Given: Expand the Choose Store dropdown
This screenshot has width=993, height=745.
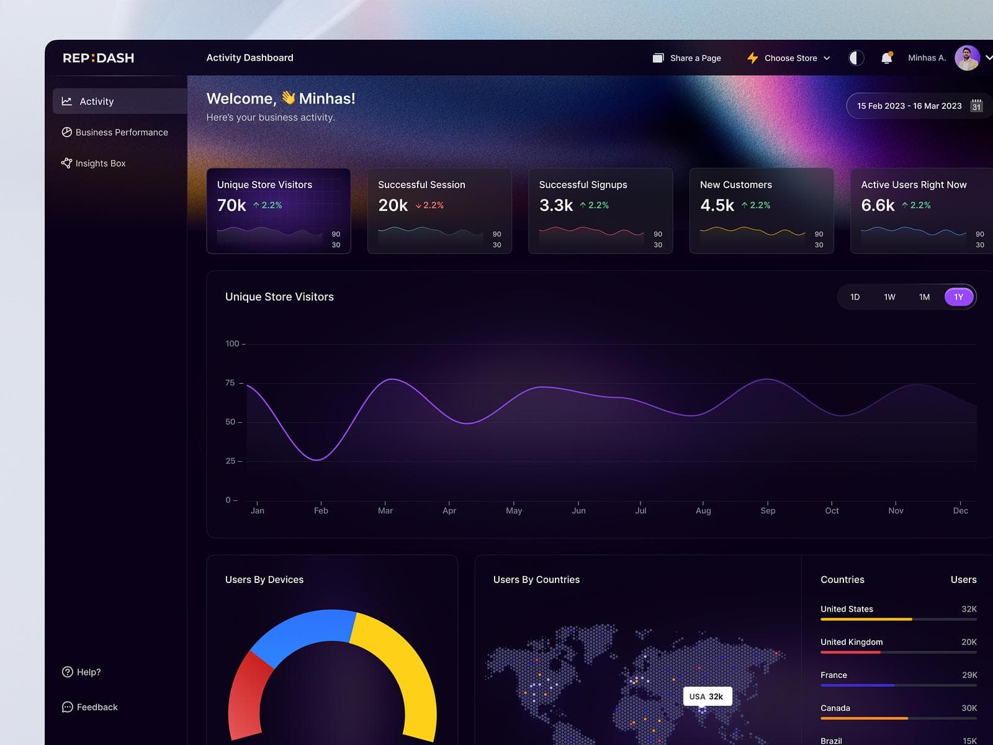Looking at the screenshot, I should tap(789, 58).
